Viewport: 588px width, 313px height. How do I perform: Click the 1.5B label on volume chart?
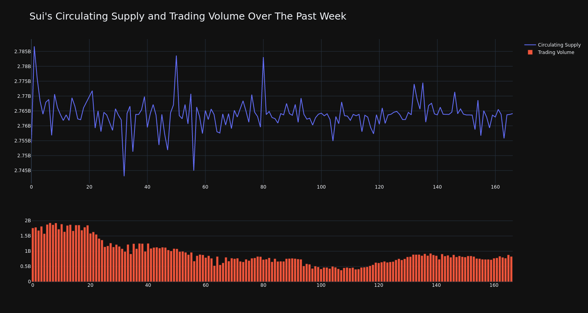pyautogui.click(x=25, y=236)
